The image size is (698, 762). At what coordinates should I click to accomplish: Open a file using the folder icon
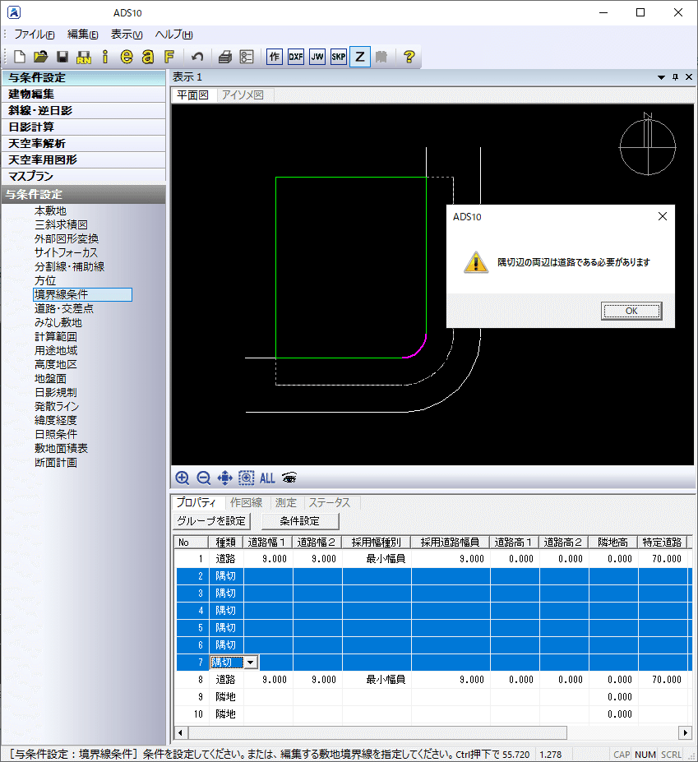click(x=41, y=57)
